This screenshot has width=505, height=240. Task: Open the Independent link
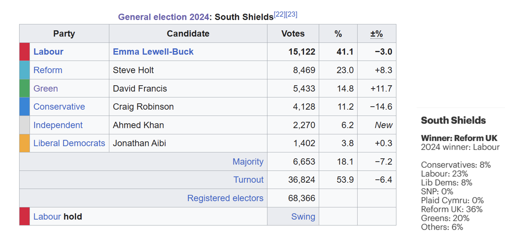(58, 125)
